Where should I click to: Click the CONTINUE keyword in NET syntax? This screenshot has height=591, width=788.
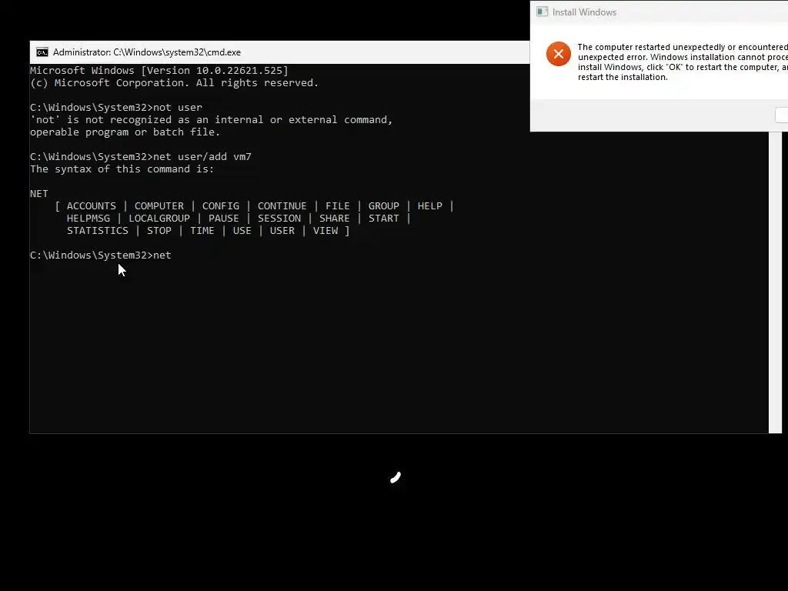point(282,206)
